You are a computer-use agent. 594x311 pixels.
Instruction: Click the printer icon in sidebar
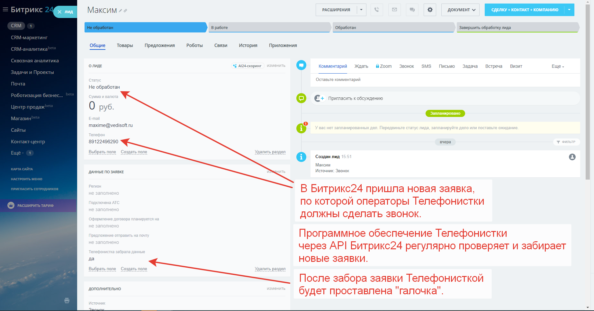(x=67, y=300)
